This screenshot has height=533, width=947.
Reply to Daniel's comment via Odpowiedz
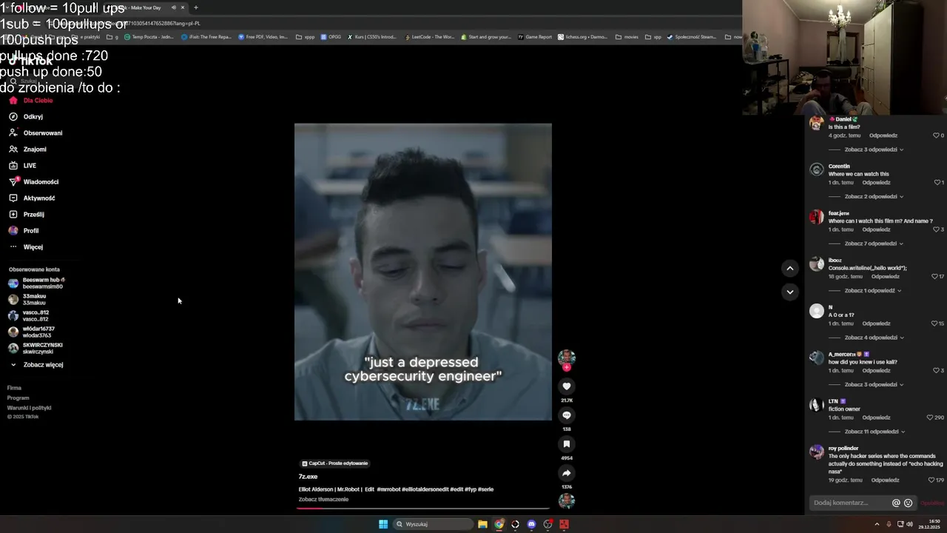883,135
